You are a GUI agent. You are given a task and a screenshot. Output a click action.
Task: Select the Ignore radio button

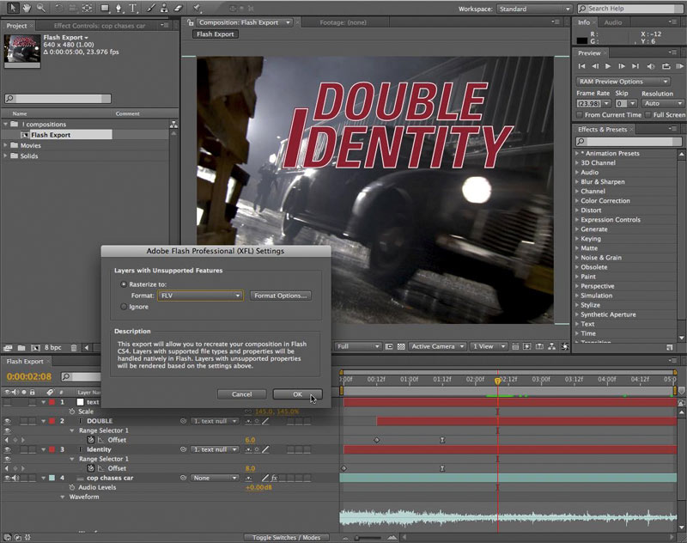(124, 306)
